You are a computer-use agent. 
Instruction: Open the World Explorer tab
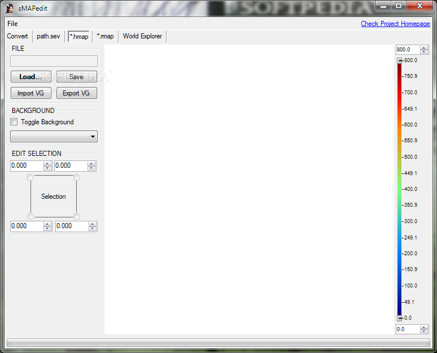pos(142,36)
